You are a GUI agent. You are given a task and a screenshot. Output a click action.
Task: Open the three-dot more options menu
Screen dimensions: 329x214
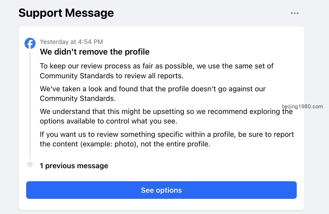(295, 13)
